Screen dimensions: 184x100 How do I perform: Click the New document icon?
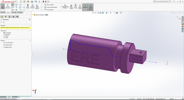coord(21,1)
